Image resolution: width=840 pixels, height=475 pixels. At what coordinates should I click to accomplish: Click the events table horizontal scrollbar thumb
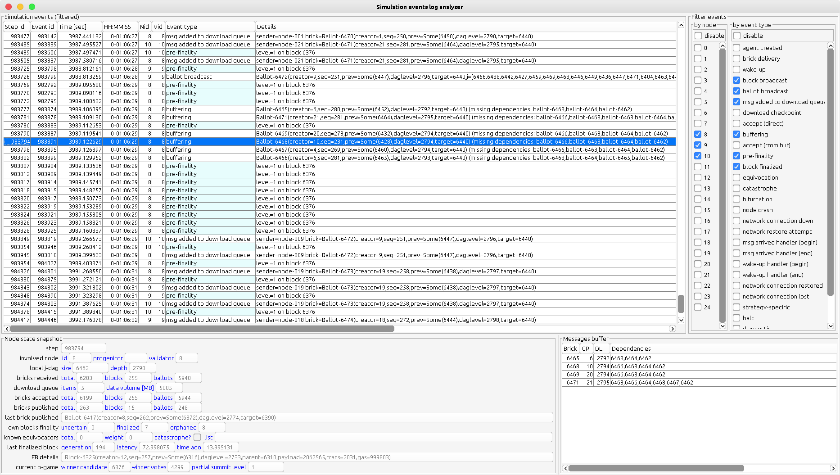coord(202,329)
